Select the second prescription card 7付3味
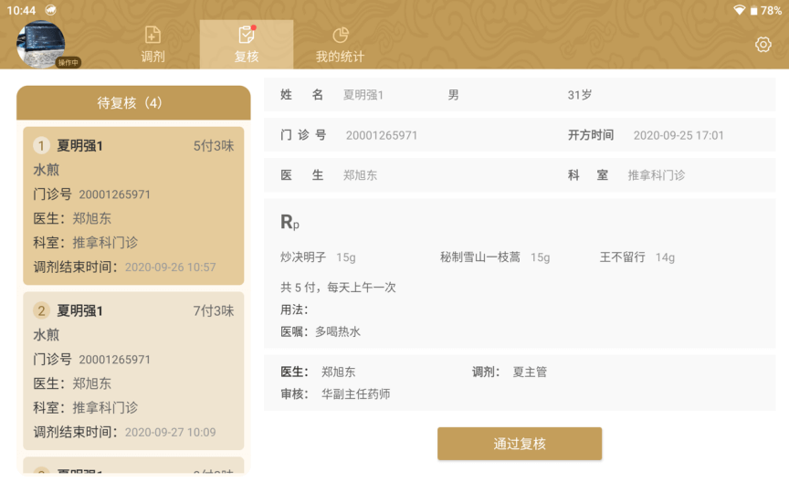The image size is (789, 493). [133, 371]
